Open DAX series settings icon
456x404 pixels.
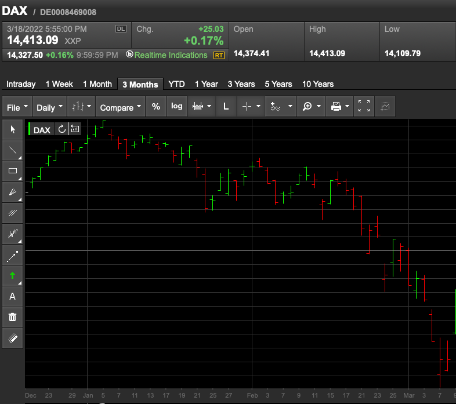(75, 129)
